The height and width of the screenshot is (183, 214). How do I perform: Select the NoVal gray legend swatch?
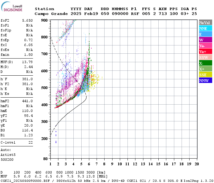(x=205, y=23)
